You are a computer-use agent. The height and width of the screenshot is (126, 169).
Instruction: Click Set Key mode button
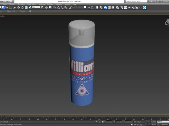(x=154, y=125)
